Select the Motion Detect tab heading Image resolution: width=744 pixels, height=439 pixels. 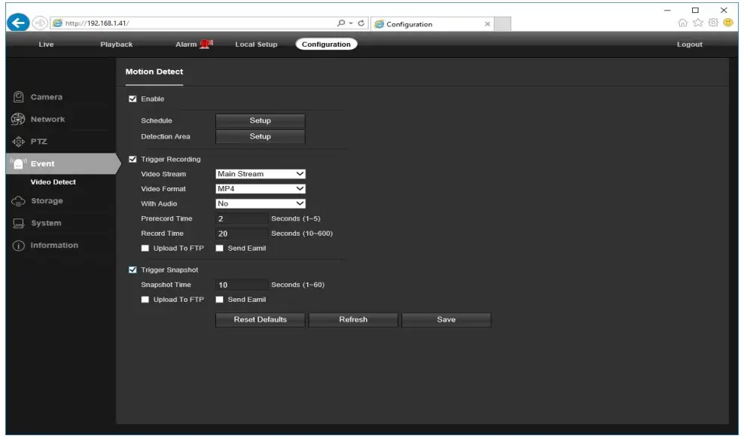pos(154,72)
